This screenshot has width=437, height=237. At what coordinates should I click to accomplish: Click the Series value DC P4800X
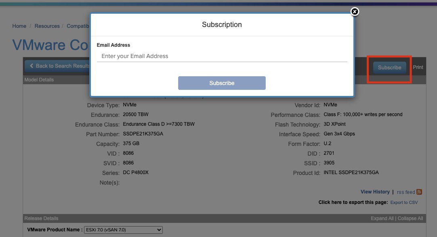136,173
